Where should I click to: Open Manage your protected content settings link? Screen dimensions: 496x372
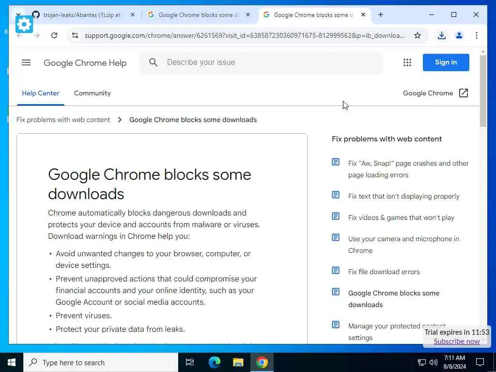tap(397, 331)
